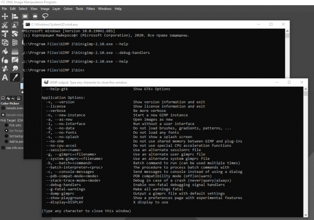
Task: Close the GIMP output window
Action: pyautogui.click(x=301, y=82)
